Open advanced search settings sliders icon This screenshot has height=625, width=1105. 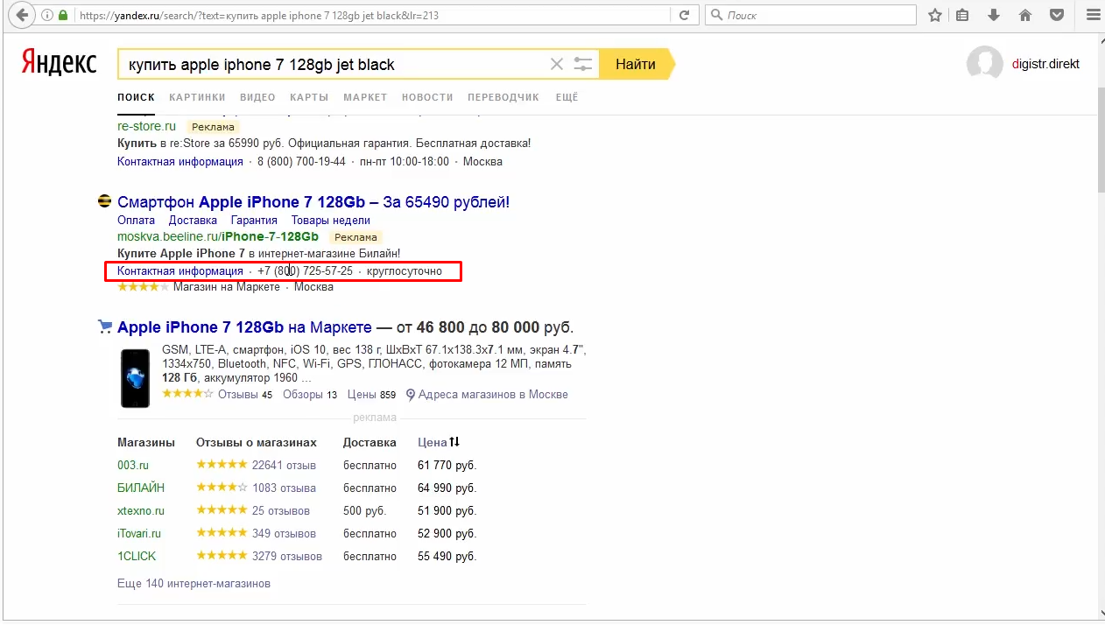(583, 64)
